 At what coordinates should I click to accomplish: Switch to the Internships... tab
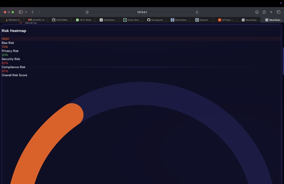coord(178,20)
